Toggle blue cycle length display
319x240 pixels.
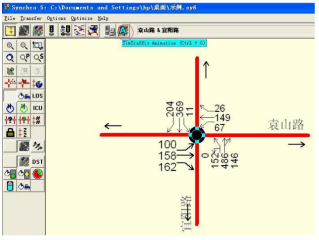pos(10,108)
